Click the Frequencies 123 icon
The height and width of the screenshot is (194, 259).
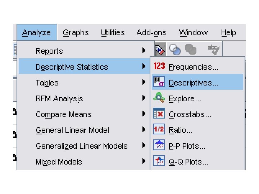[159, 66]
